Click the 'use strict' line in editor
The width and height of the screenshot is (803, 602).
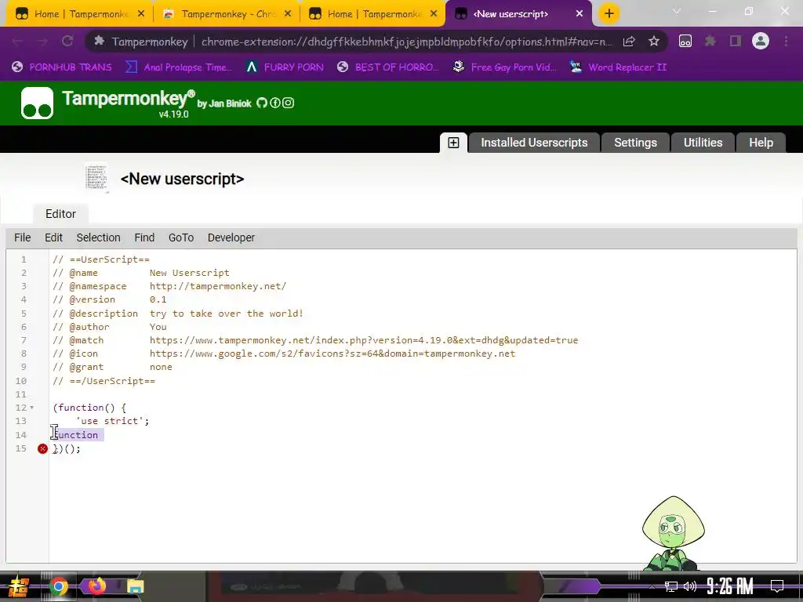coord(112,421)
